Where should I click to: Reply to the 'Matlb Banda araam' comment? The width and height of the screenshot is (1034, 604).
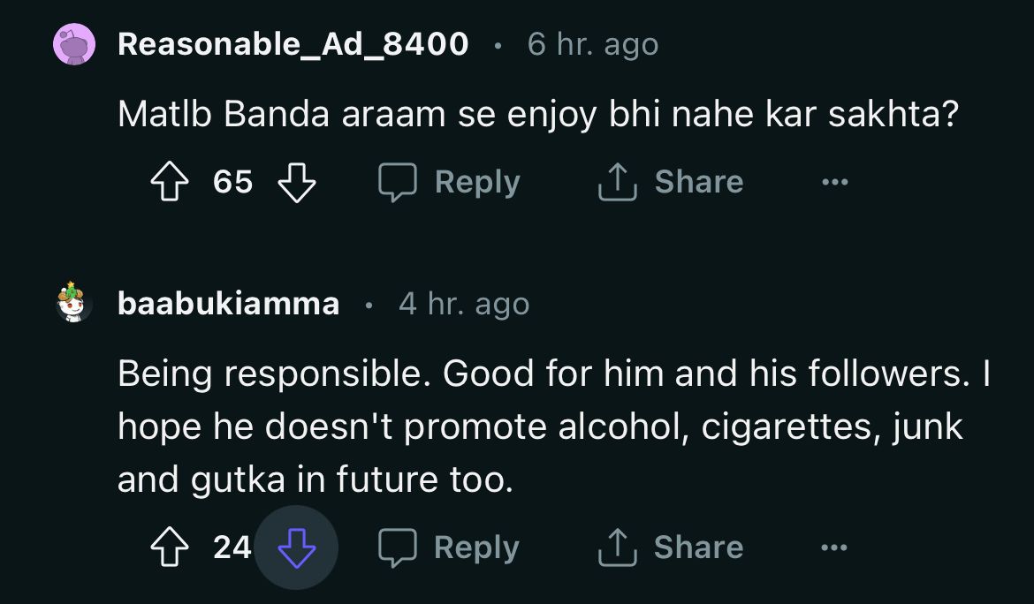[x=450, y=182]
